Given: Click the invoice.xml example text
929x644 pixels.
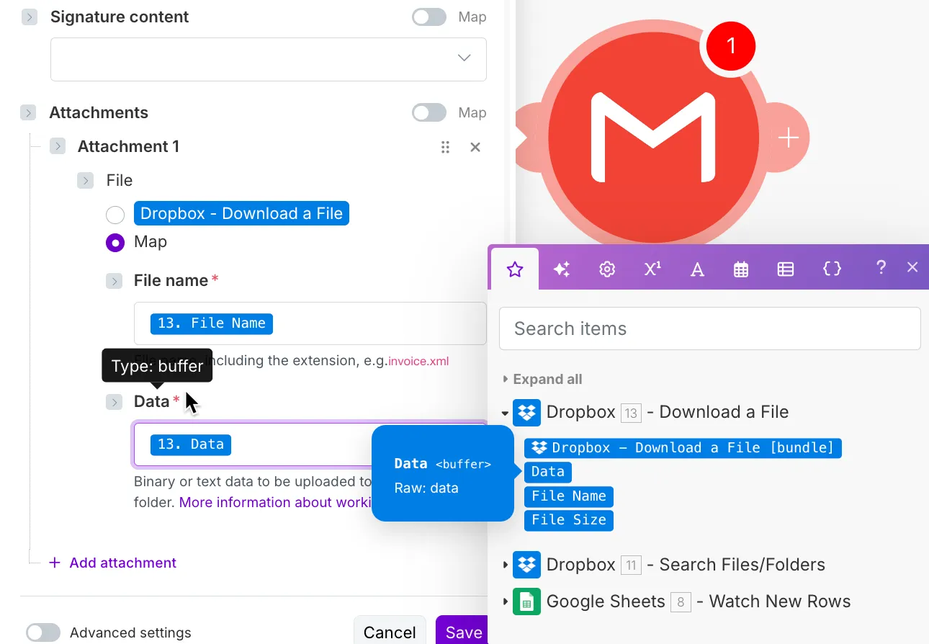Looking at the screenshot, I should 418,361.
